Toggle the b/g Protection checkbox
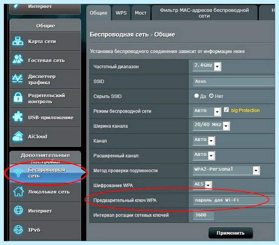279x245 pixels. (x=226, y=109)
